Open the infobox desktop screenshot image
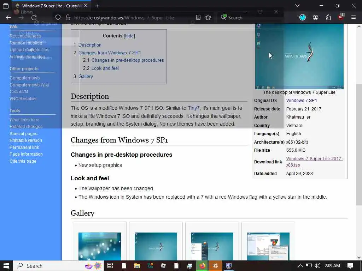The width and height of the screenshot is (362, 271). (x=299, y=56)
